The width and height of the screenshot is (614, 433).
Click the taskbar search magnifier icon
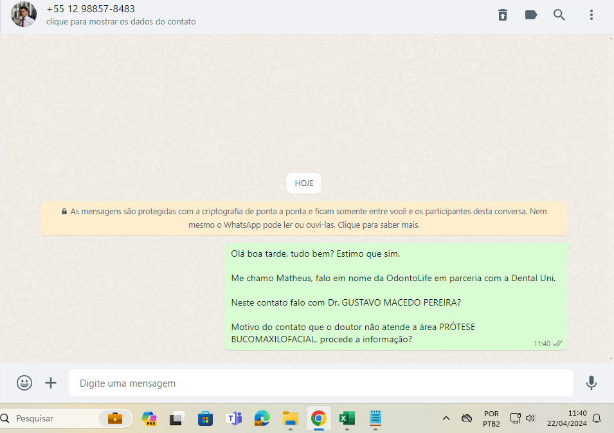click(5, 418)
